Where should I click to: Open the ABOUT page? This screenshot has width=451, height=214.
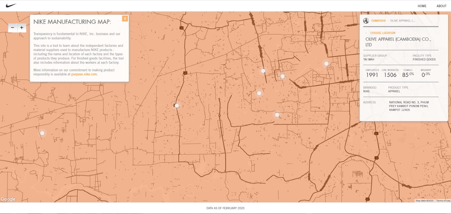(441, 6)
